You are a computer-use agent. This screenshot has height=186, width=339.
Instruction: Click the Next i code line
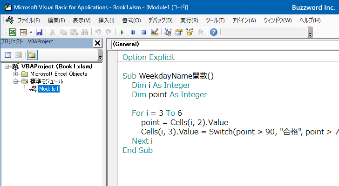tap(142, 141)
